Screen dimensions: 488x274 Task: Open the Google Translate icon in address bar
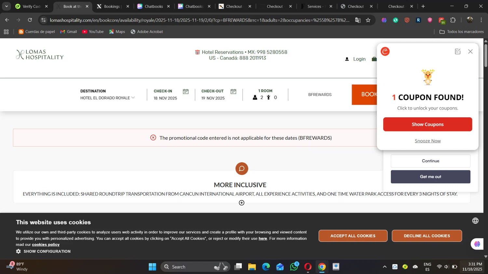coord(358,20)
